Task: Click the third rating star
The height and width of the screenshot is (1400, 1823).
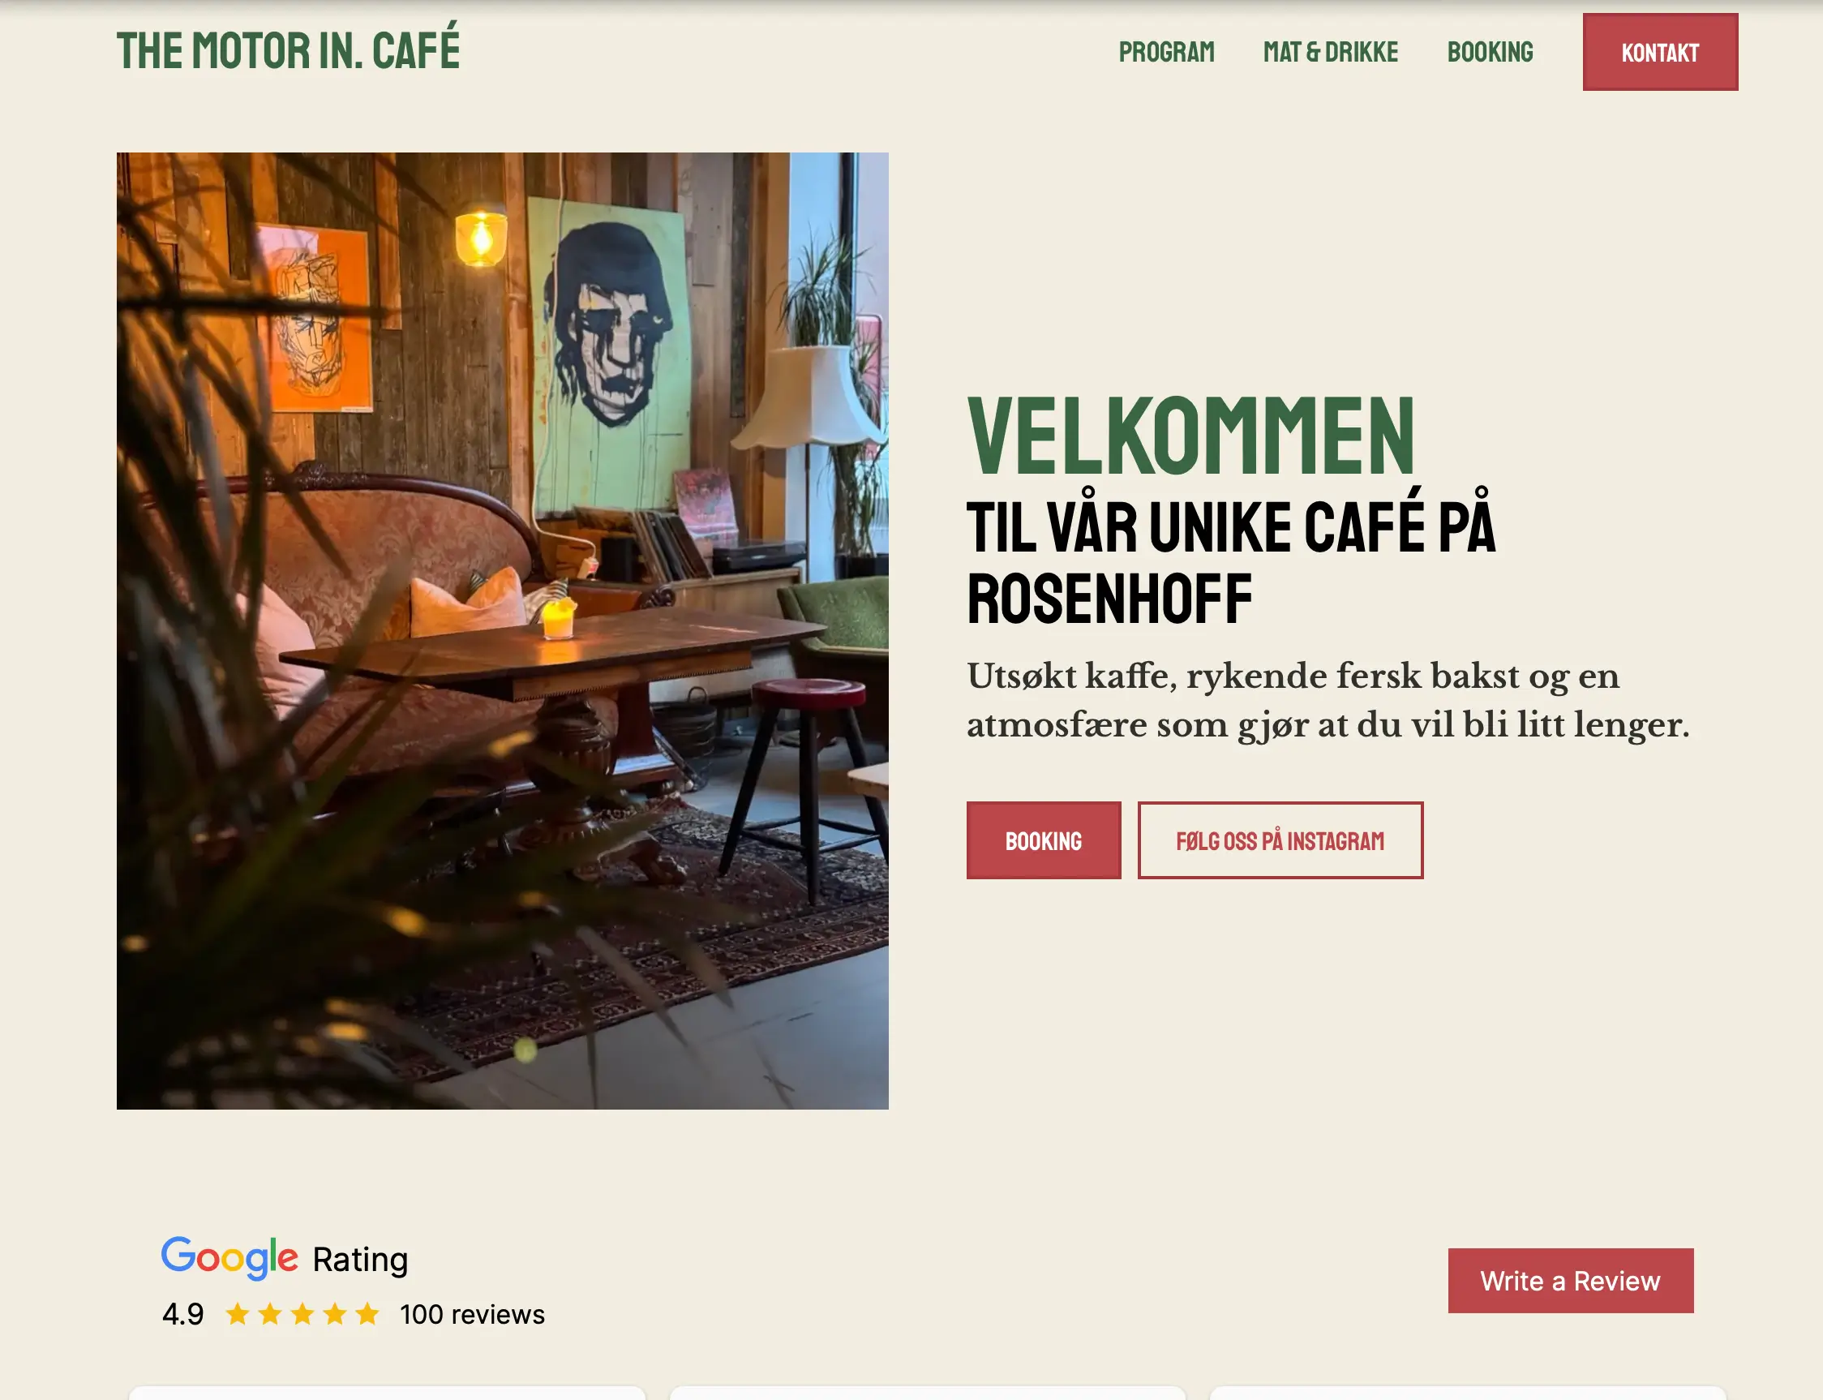Action: tap(302, 1314)
